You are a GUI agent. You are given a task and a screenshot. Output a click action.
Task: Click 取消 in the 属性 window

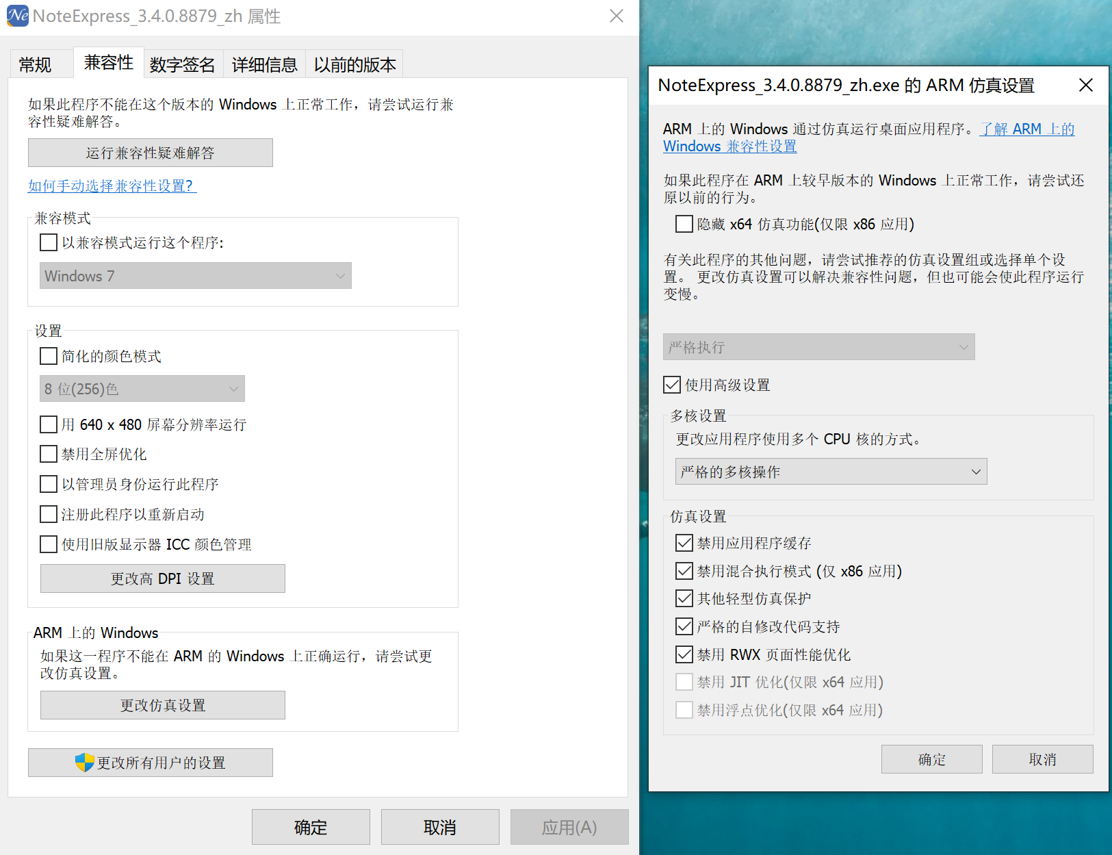(440, 827)
